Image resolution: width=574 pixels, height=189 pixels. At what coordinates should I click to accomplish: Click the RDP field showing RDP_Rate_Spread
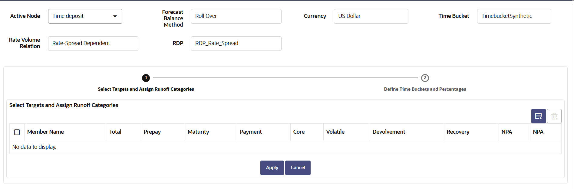[236, 44]
